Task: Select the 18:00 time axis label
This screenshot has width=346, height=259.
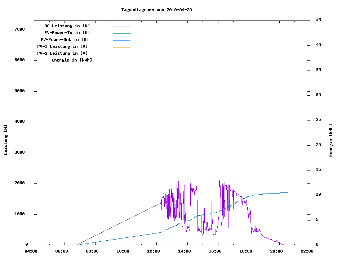Action: 246,251
